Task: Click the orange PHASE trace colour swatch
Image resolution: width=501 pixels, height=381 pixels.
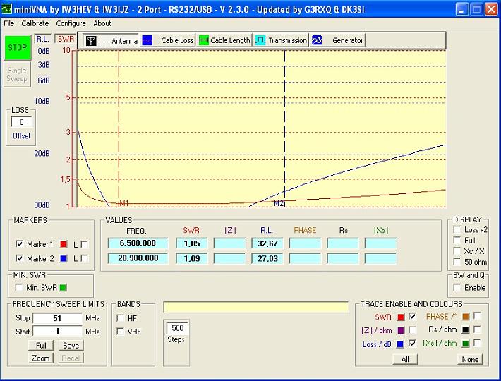Action: point(466,317)
